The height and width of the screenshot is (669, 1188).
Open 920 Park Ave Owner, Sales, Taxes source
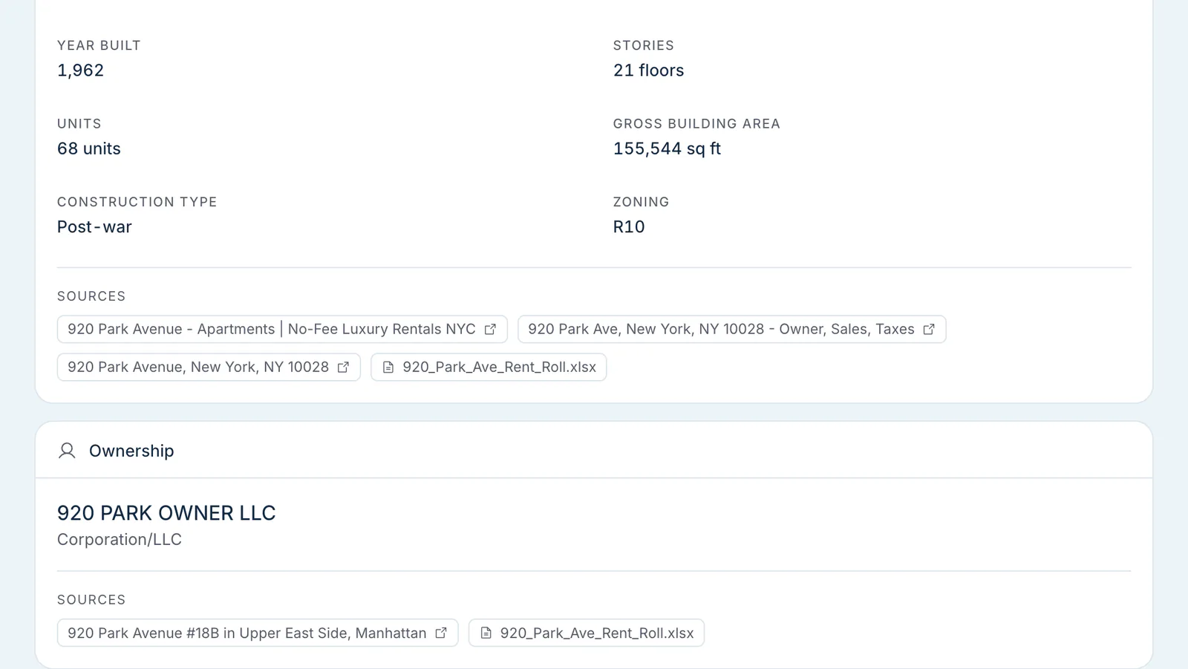tap(731, 329)
